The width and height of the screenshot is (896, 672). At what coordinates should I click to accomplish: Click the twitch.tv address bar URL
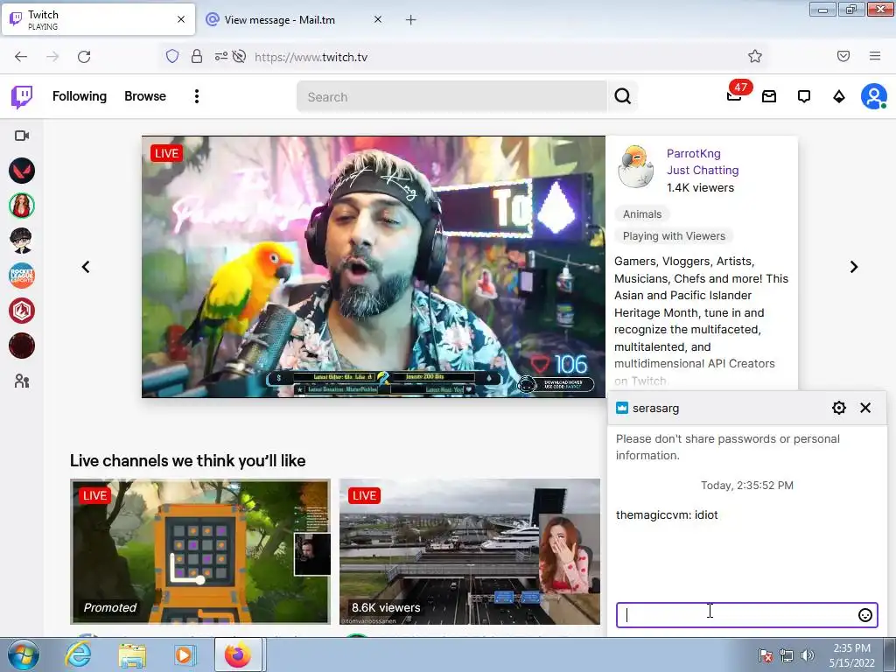(x=311, y=57)
